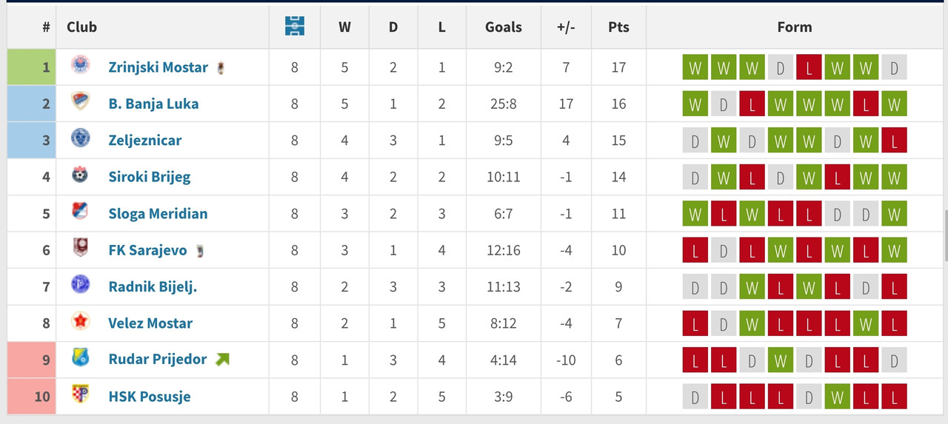Click Zrinjski Mostar's red L form badge

pyautogui.click(x=809, y=67)
